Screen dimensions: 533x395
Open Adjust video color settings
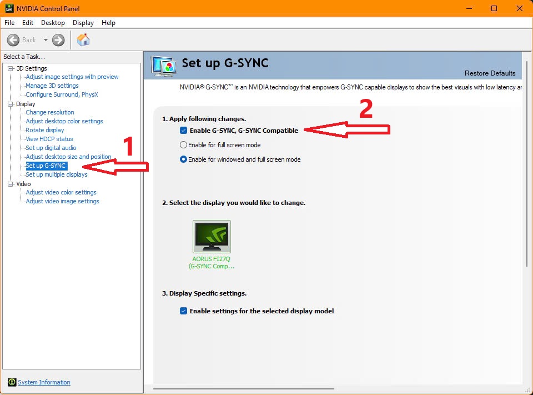(61, 192)
